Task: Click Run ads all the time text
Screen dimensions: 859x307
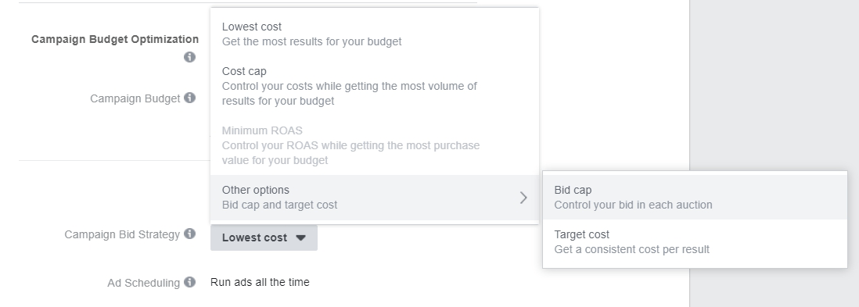Action: coord(260,282)
